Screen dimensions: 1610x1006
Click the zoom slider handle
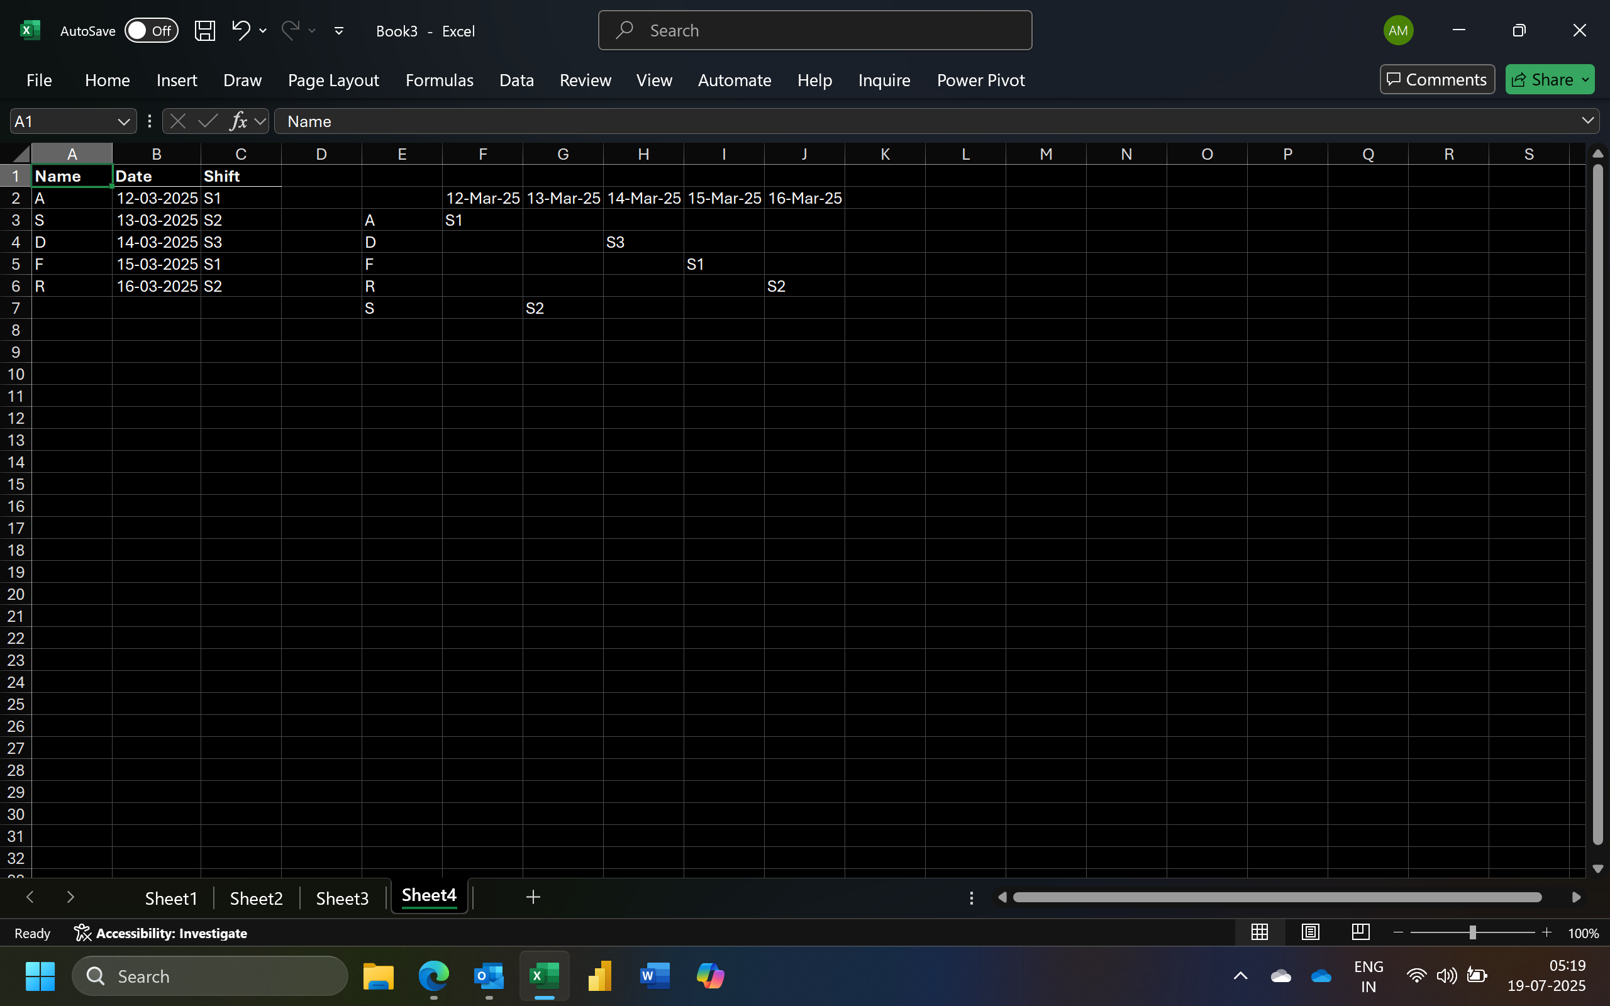1472,933
